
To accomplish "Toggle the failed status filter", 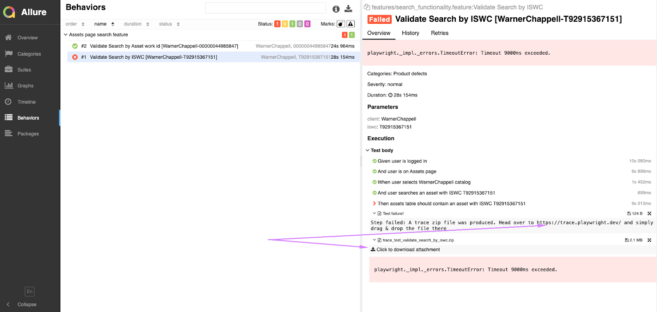I will [x=277, y=24].
